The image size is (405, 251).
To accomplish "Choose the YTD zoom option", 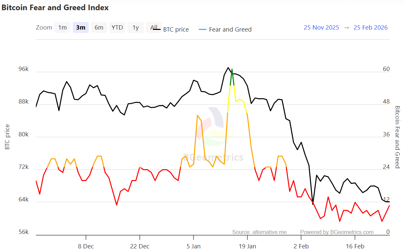I will tap(117, 28).
